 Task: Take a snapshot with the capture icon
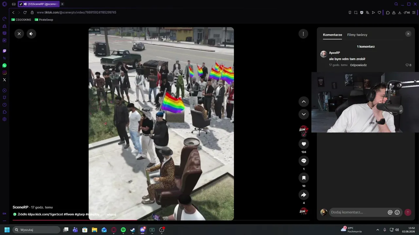pyautogui.click(x=356, y=12)
